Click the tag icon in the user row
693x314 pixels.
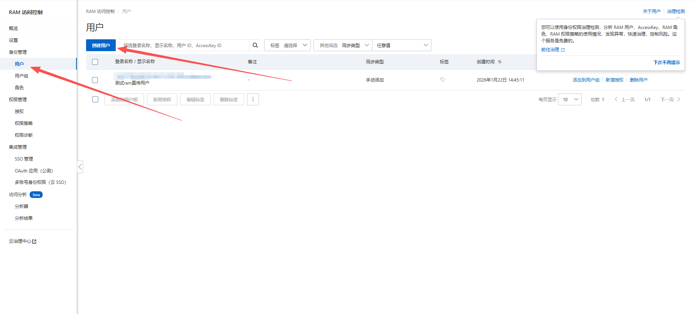coord(443,80)
